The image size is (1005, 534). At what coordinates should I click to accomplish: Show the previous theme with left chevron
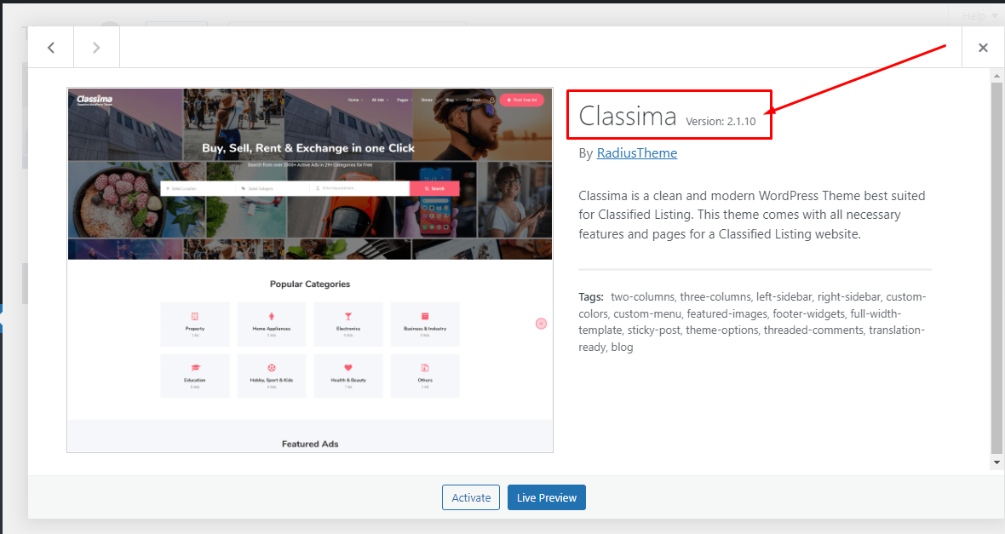tap(50, 48)
